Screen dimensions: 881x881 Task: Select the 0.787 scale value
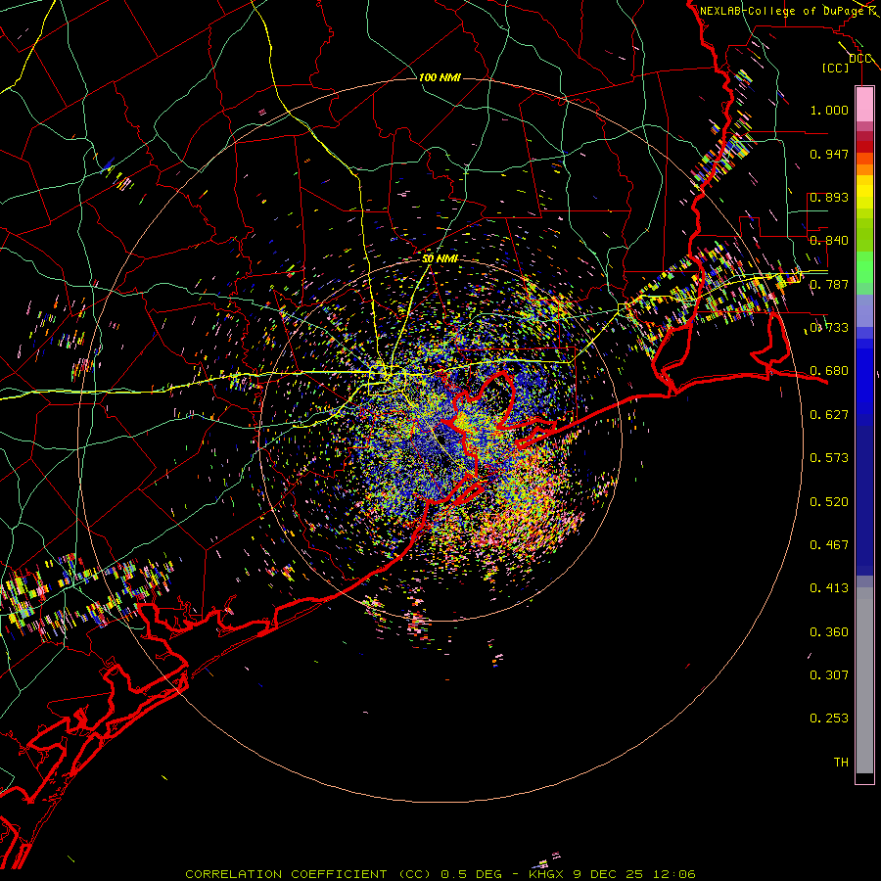[829, 284]
